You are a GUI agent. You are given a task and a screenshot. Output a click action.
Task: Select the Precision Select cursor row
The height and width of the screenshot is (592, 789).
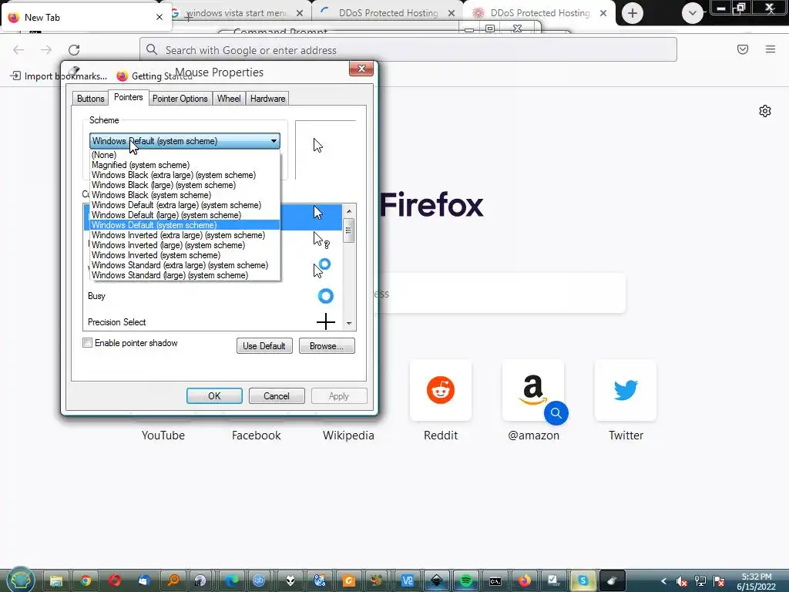click(213, 322)
